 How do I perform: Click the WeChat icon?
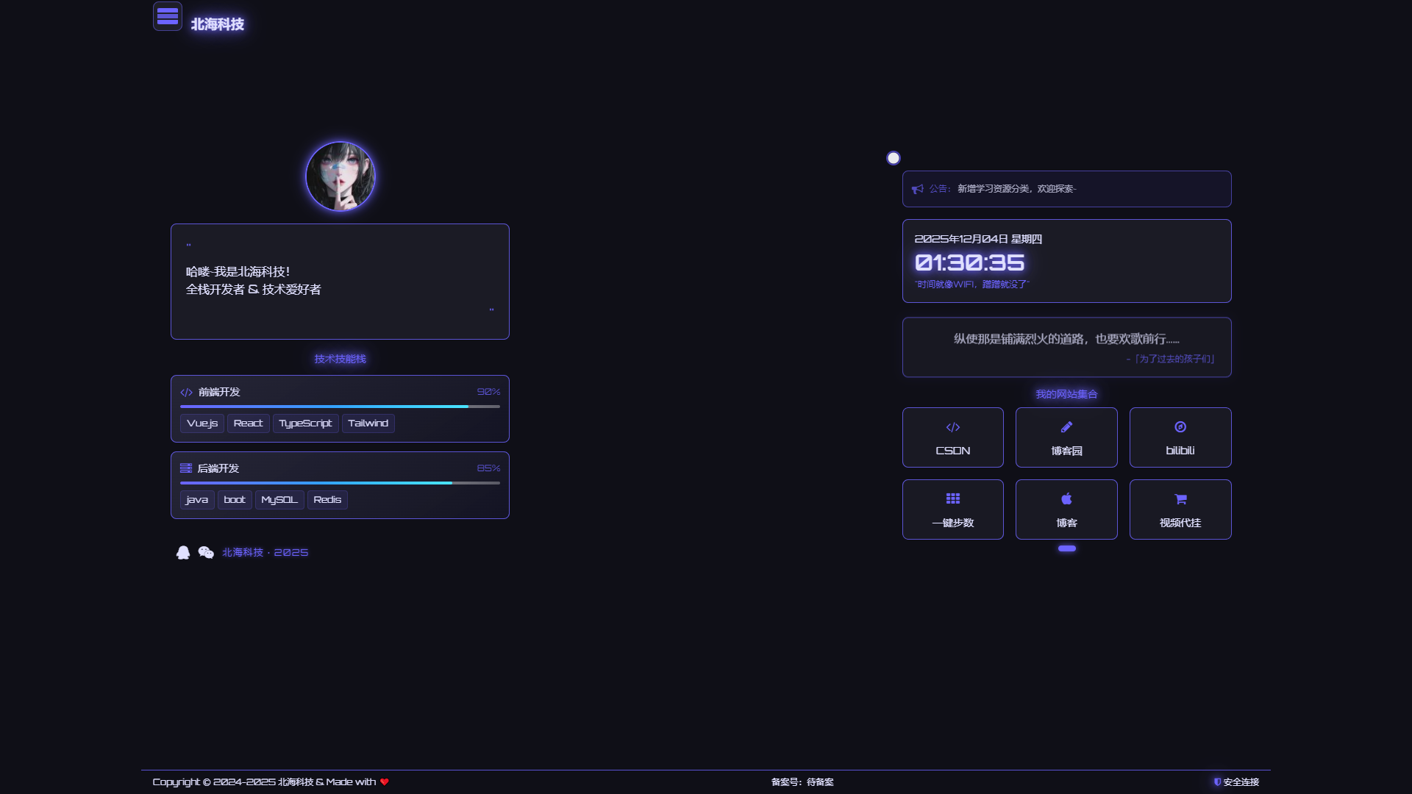click(206, 552)
